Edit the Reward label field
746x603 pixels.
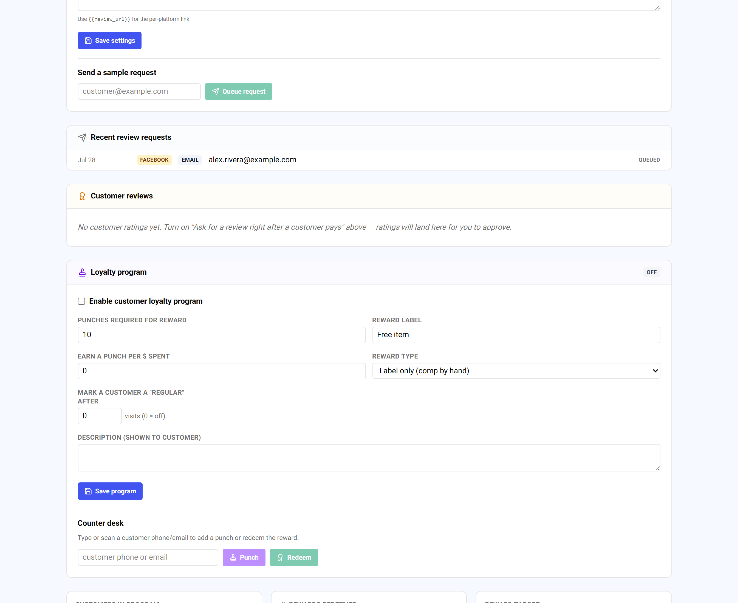coord(516,335)
